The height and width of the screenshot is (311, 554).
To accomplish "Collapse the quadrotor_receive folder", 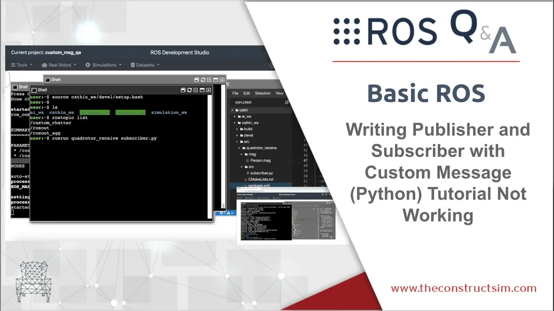I will pyautogui.click(x=239, y=148).
